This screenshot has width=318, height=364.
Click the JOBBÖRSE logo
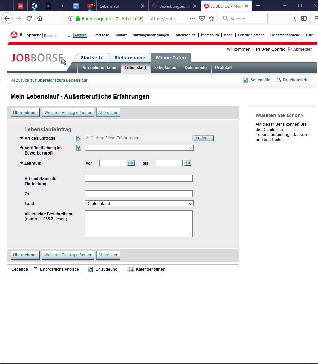click(37, 58)
